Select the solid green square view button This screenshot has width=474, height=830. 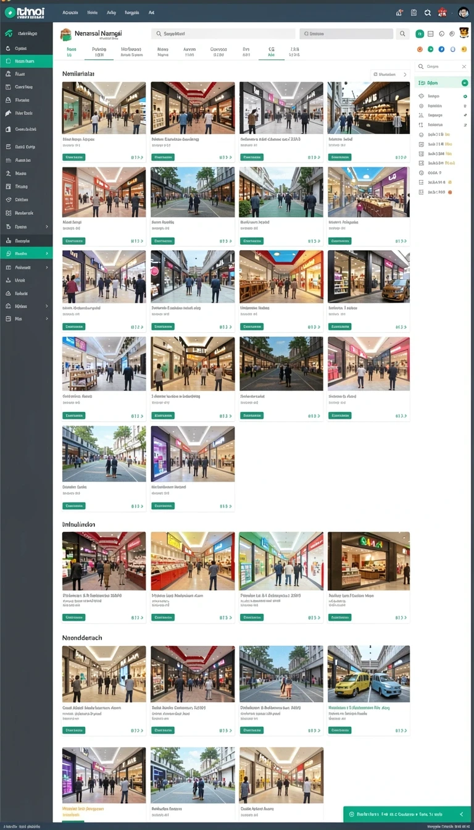point(420,34)
